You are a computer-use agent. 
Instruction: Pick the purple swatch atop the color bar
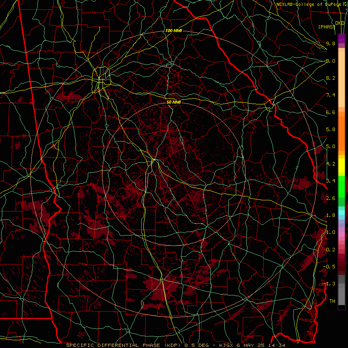pos(341,39)
